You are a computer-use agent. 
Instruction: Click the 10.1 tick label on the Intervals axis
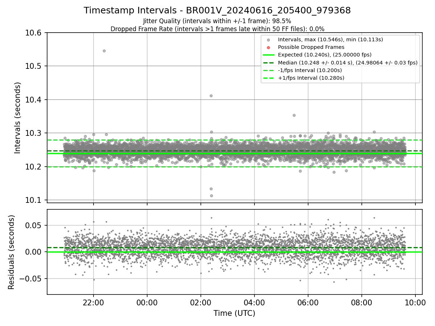coord(33,200)
